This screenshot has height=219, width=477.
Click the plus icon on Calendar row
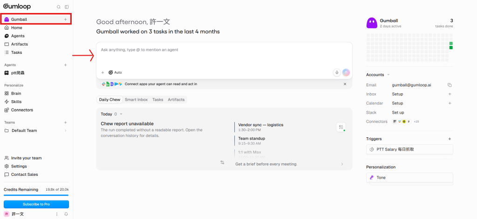click(x=450, y=103)
